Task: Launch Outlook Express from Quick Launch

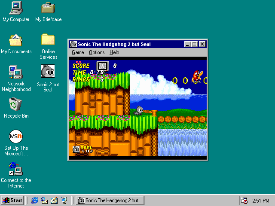Action: 44,200
